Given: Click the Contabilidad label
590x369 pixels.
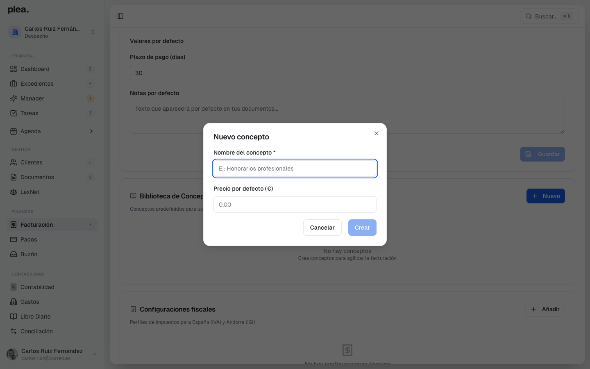Looking at the screenshot, I should (x=37, y=287).
